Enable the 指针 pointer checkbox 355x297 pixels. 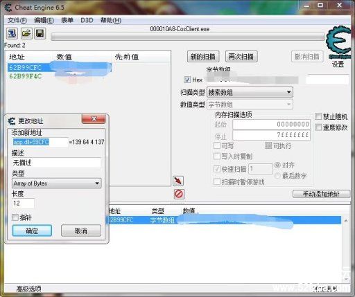click(x=15, y=217)
